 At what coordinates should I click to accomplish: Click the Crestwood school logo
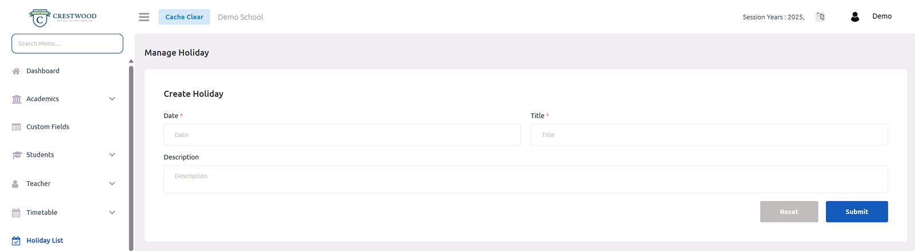pos(63,18)
